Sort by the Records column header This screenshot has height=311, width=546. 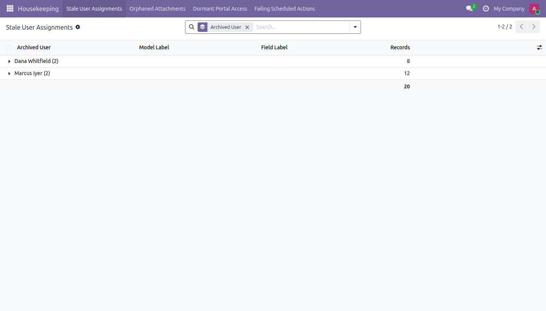pyautogui.click(x=400, y=47)
